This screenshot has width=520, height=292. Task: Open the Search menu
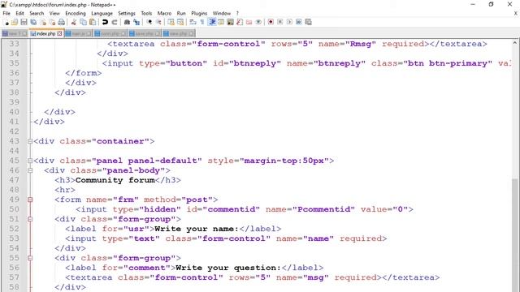point(37,13)
